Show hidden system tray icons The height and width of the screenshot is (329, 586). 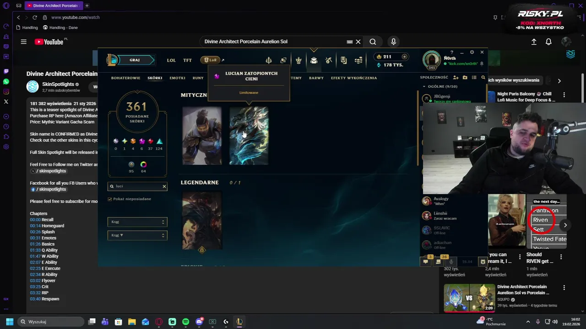[x=528, y=322]
